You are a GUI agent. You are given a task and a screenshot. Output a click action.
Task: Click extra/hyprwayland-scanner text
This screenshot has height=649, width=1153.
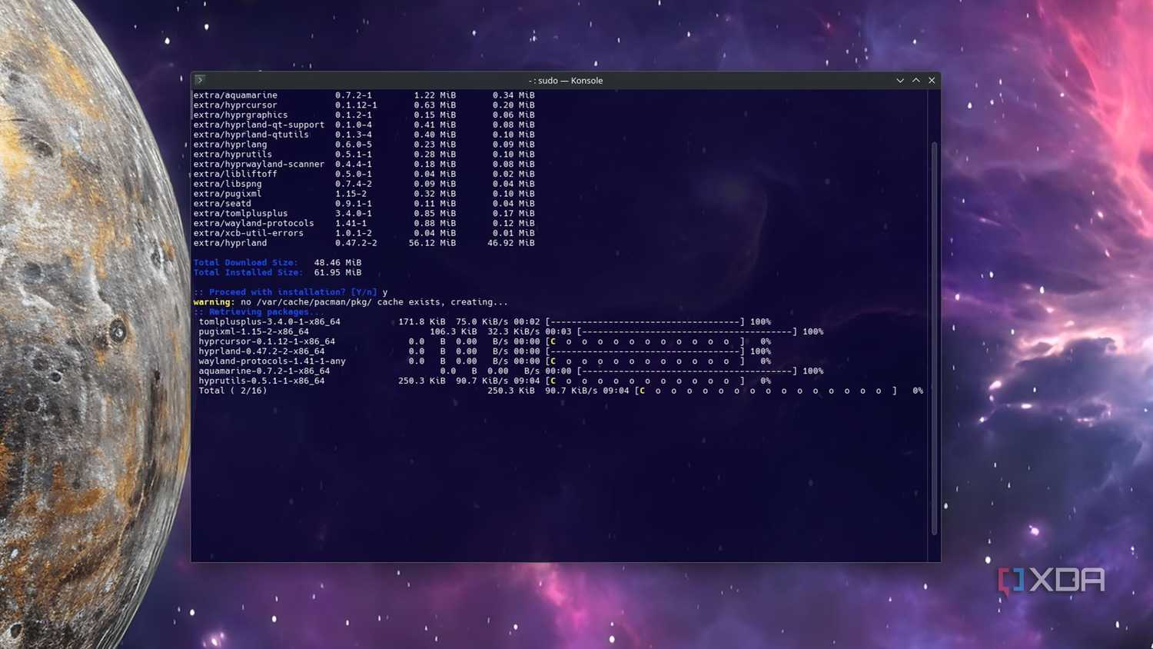(259, 164)
